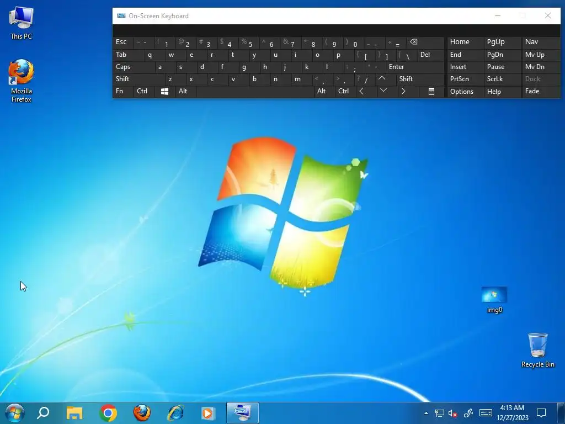This screenshot has width=565, height=424.
Task: Open the media player taskbar icon
Action: (208, 413)
